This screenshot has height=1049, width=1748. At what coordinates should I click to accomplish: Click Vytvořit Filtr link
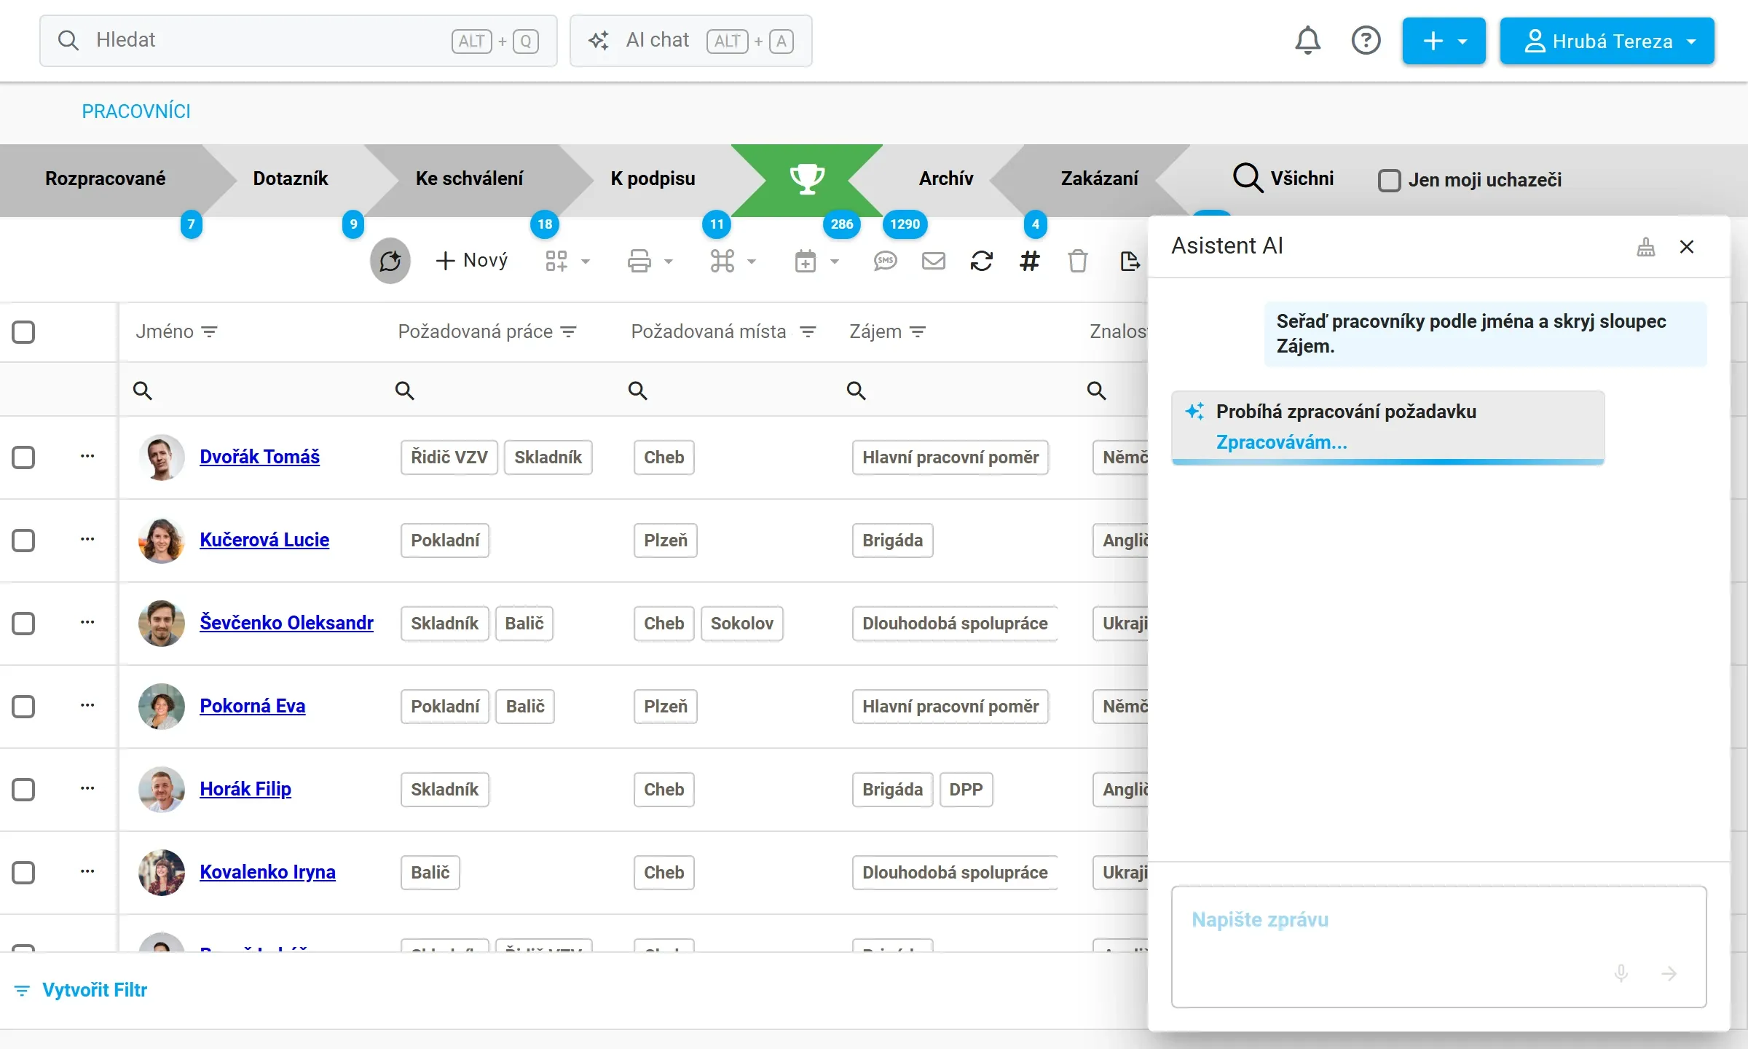pyautogui.click(x=81, y=990)
